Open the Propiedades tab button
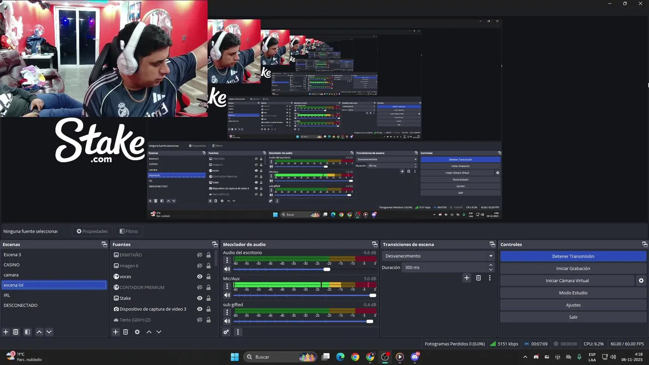 click(92, 231)
